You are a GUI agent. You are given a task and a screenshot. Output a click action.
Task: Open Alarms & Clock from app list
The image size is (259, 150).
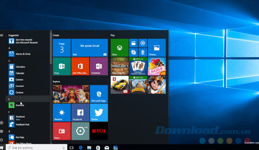click(x=28, y=54)
